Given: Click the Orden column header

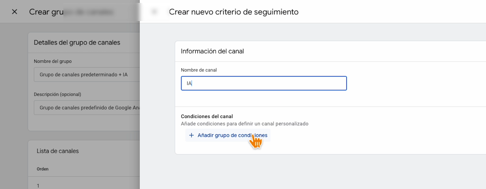Looking at the screenshot, I should 43,169.
